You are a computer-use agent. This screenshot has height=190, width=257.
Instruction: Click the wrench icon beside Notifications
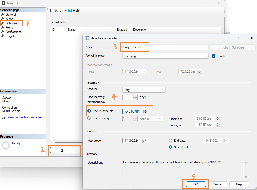click(3, 32)
